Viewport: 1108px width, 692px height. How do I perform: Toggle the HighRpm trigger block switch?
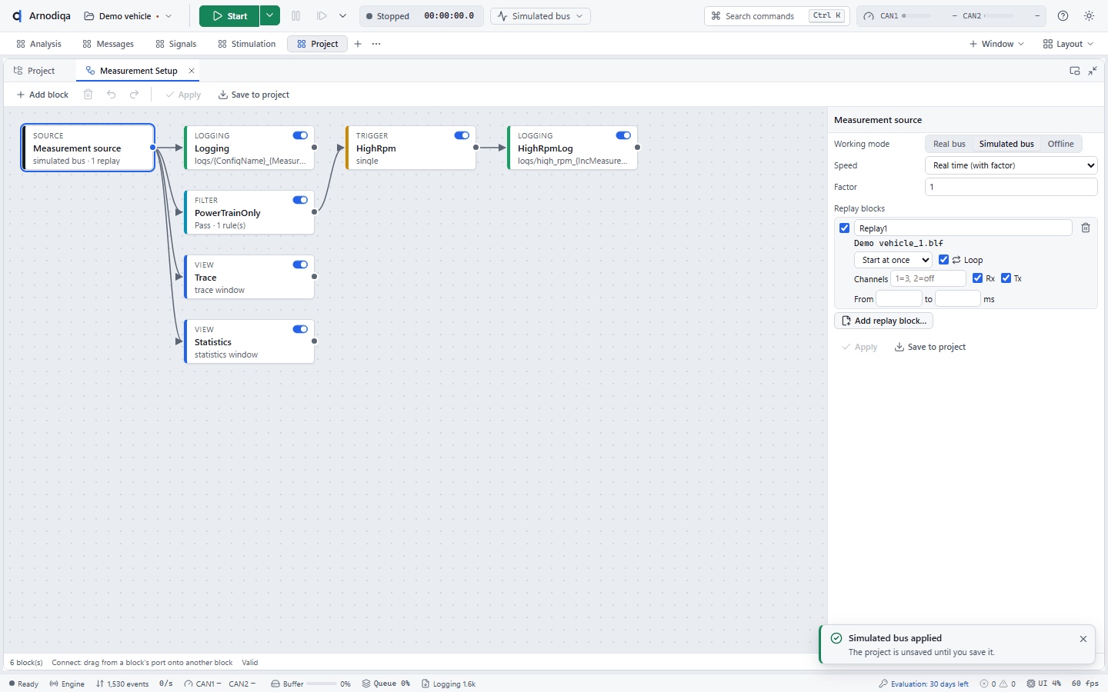[462, 135]
